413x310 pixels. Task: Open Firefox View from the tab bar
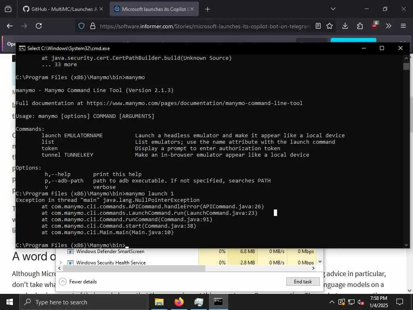coord(8,9)
